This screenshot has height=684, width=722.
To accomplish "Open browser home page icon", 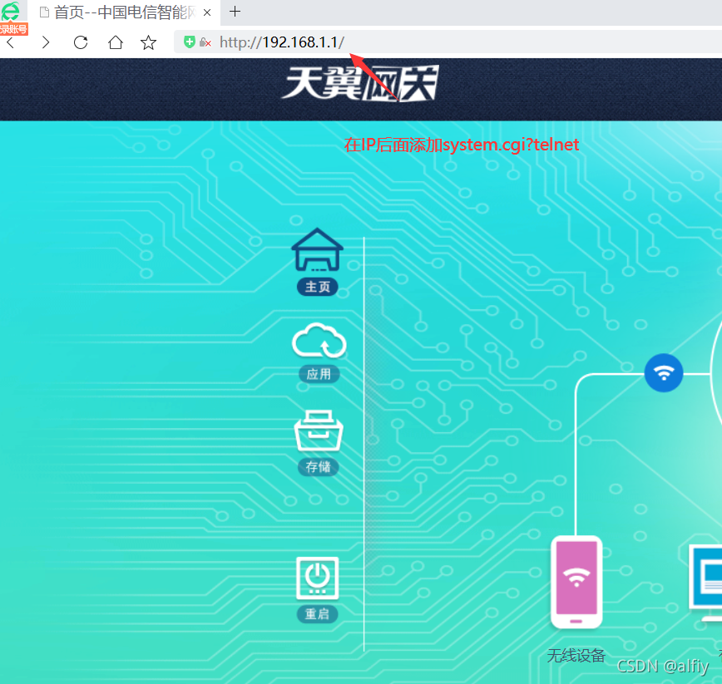I will point(115,42).
